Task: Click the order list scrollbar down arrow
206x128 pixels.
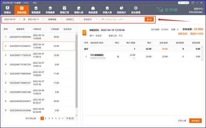Action: click(x=77, y=115)
